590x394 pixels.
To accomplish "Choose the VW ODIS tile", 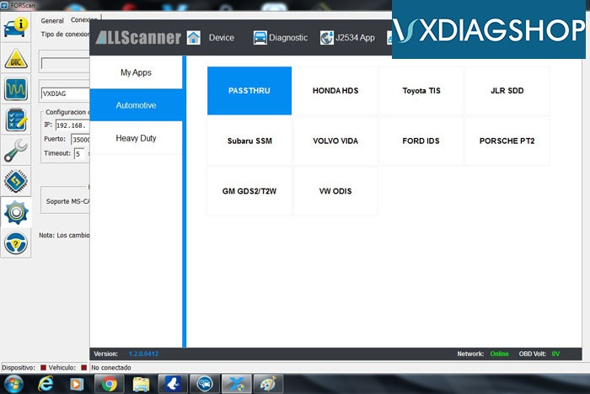I will click(x=335, y=191).
